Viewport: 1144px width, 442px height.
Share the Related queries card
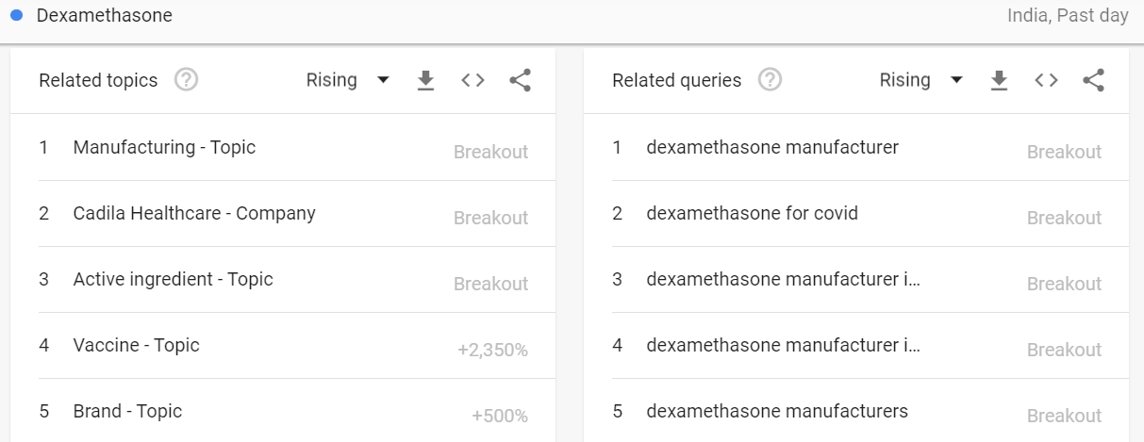click(x=1093, y=81)
